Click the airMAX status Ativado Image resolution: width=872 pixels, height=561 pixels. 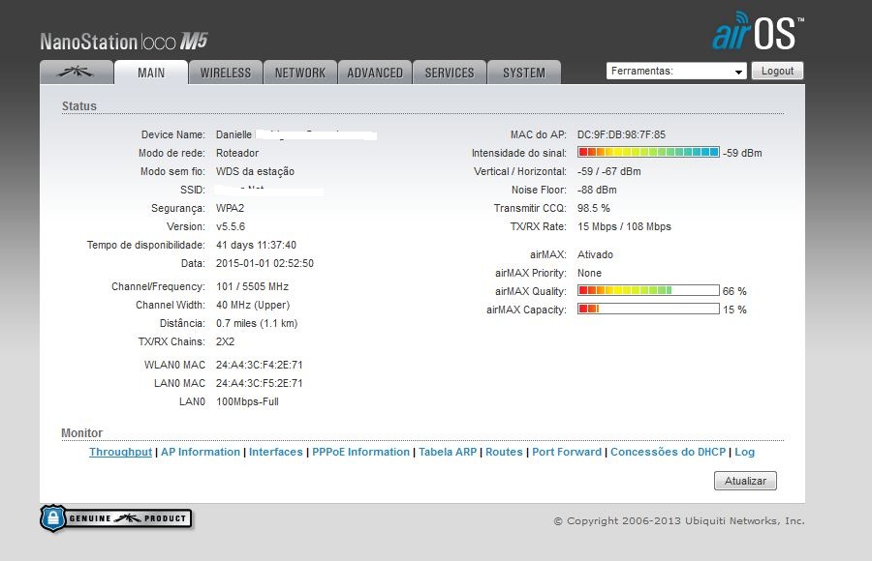(595, 254)
